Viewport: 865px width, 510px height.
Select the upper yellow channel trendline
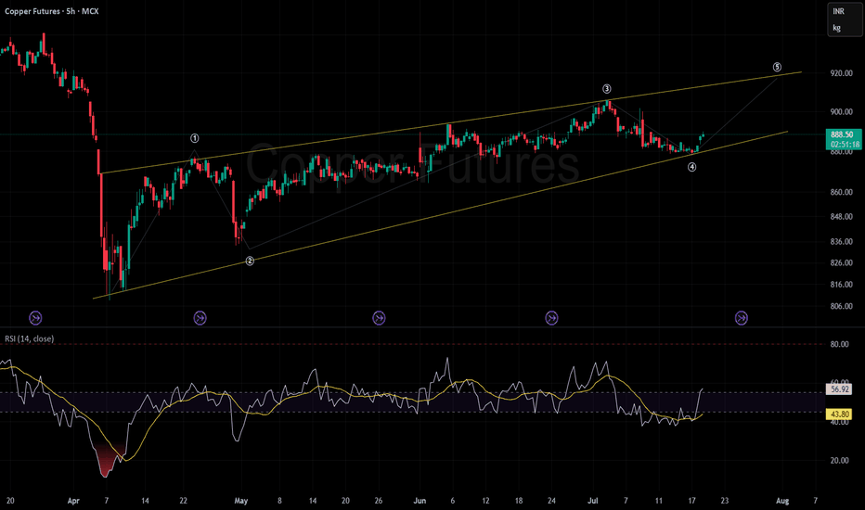tap(451, 123)
